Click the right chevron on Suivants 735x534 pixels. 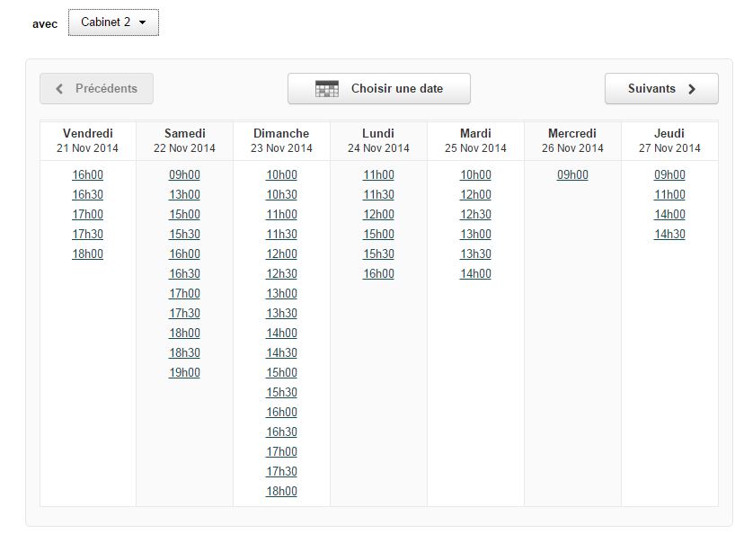point(692,89)
